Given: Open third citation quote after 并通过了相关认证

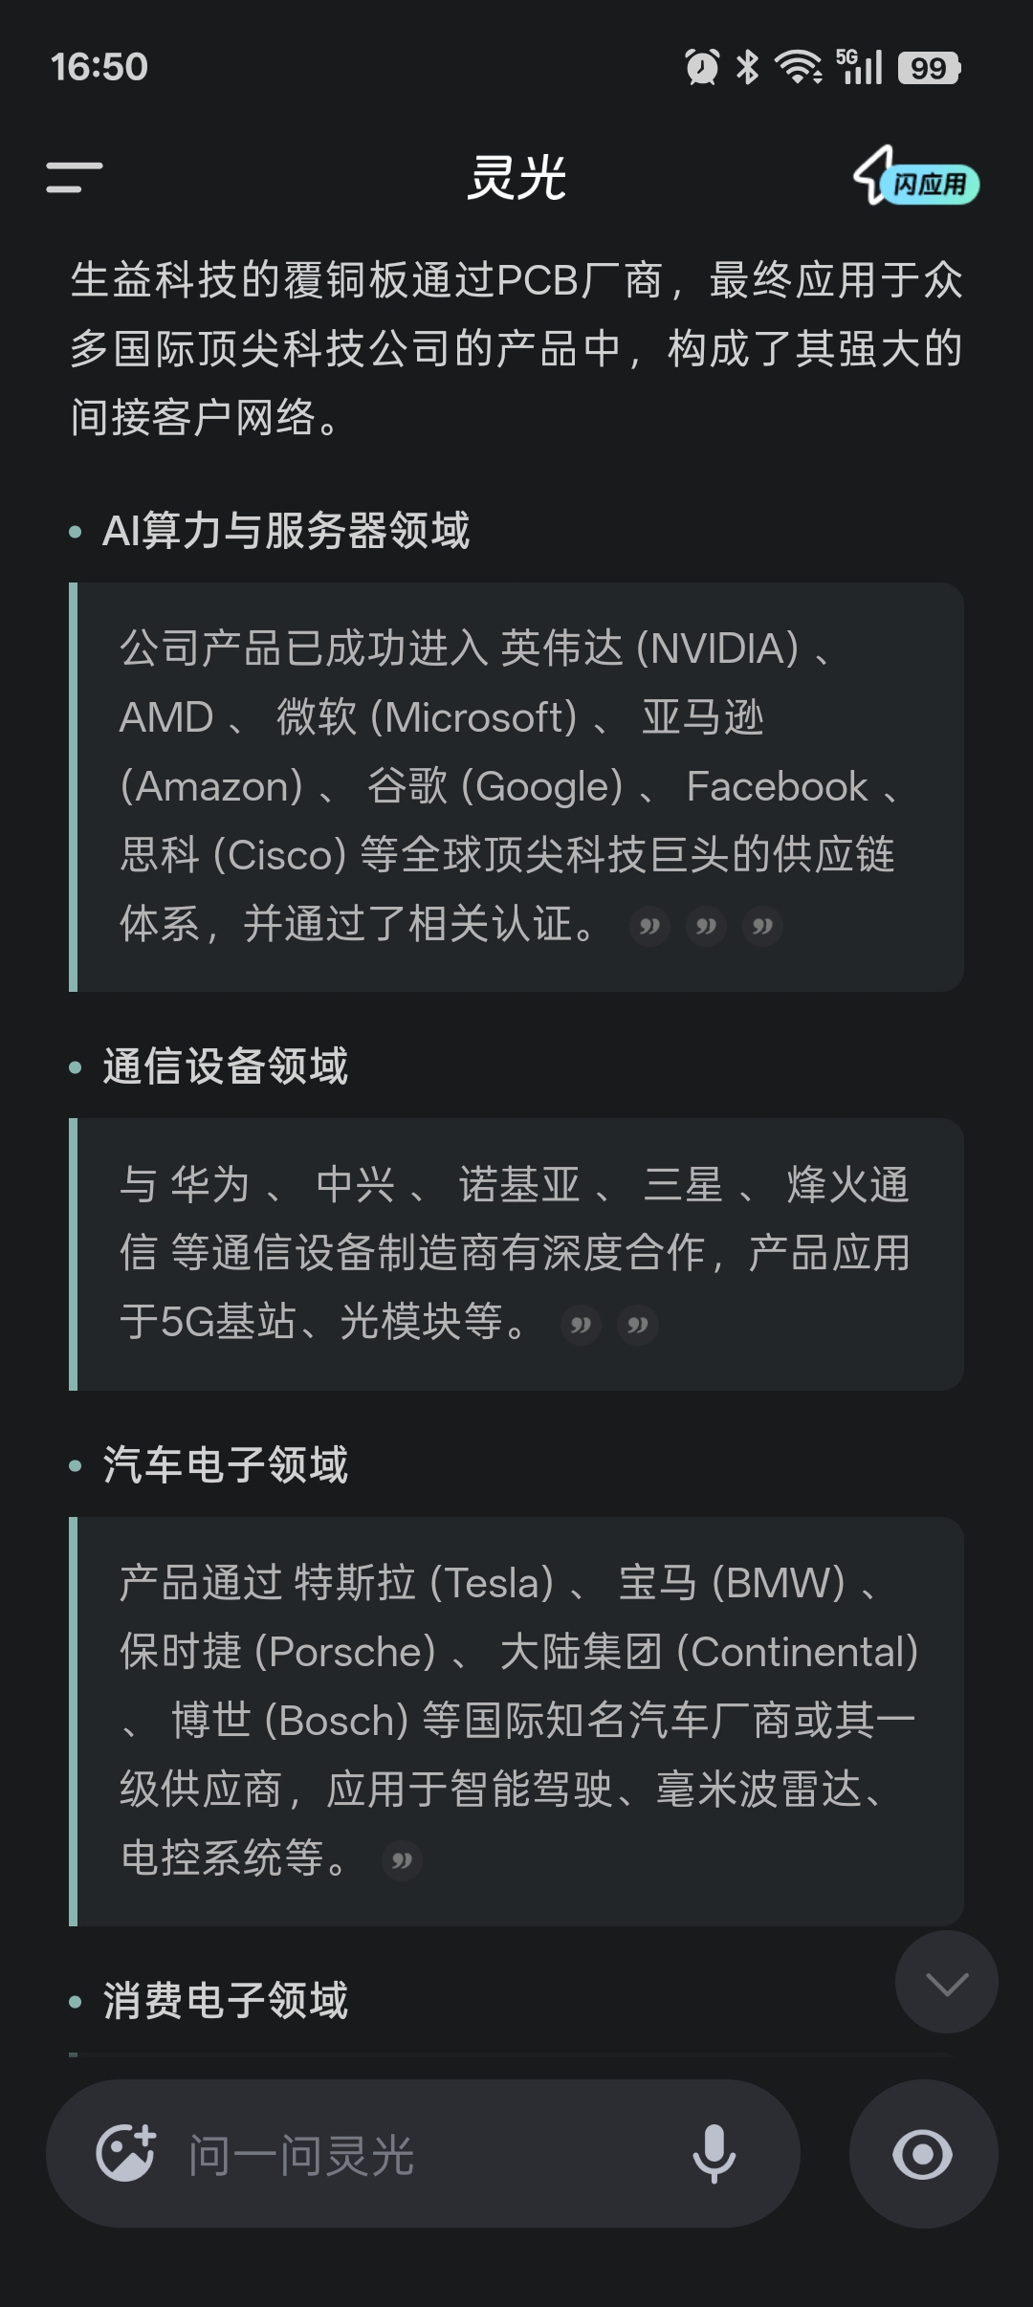Looking at the screenshot, I should (762, 926).
